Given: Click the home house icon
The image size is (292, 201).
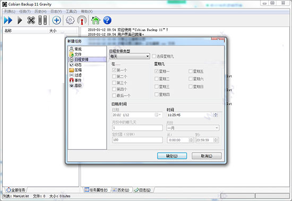Looking at the screenshot, I should (x=96, y=20).
